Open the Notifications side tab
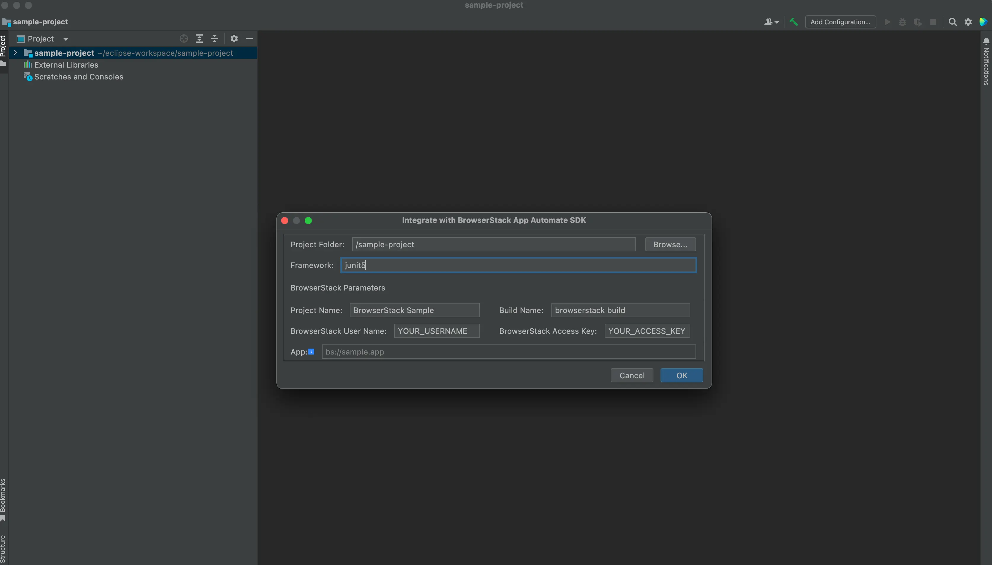This screenshot has height=565, width=992. pos(986,62)
